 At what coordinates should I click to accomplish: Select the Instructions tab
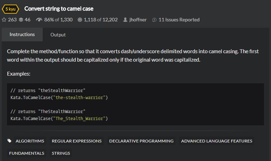[x=22, y=34]
